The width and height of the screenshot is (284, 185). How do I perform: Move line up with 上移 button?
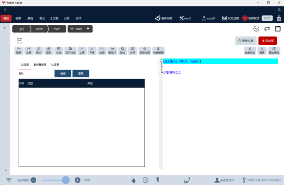pos(82,51)
